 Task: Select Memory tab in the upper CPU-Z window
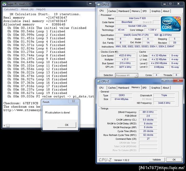pyautogui.click(x=136, y=11)
